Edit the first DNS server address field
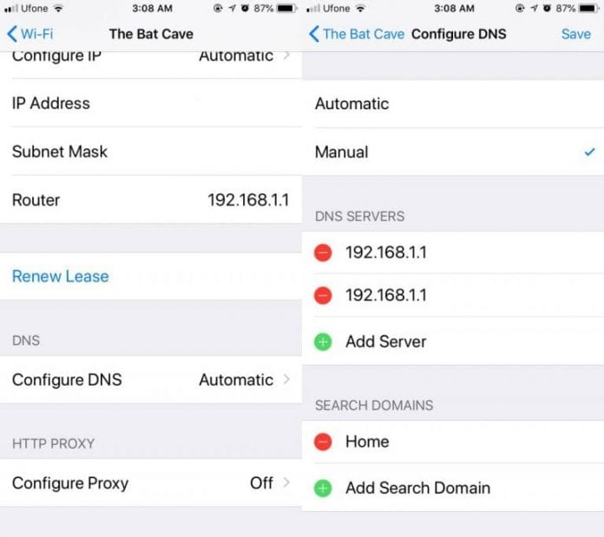This screenshot has height=537, width=604. (x=386, y=252)
